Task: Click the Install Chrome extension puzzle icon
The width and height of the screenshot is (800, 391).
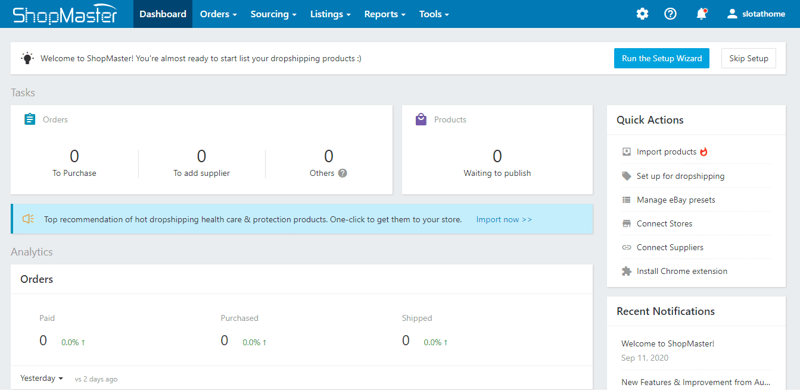Action: tap(626, 271)
